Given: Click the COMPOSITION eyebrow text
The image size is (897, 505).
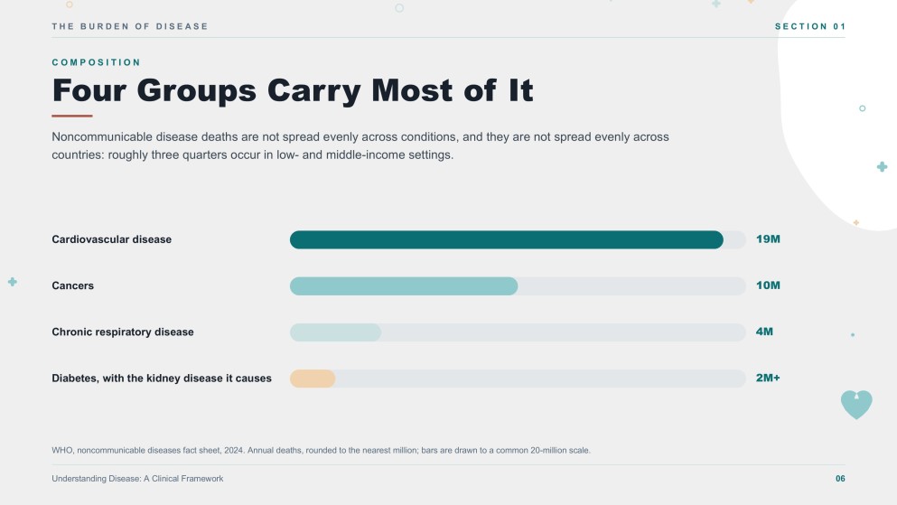Looking at the screenshot, I should 96,62.
